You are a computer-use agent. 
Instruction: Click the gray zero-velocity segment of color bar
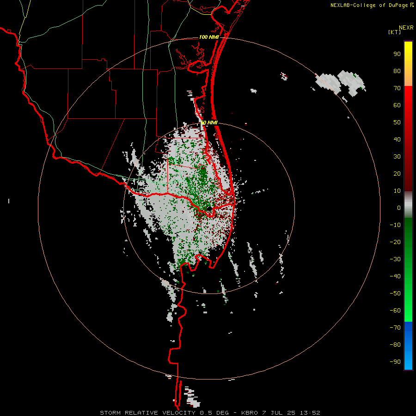click(x=408, y=205)
